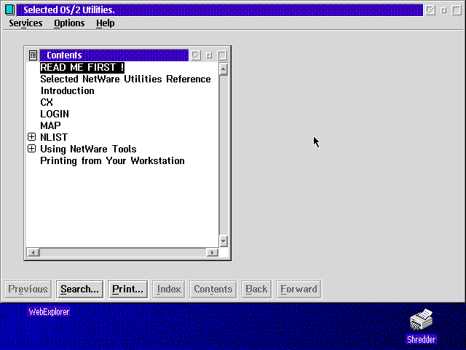The width and height of the screenshot is (466, 350).
Task: Maximize the Contents window
Action: [222, 55]
